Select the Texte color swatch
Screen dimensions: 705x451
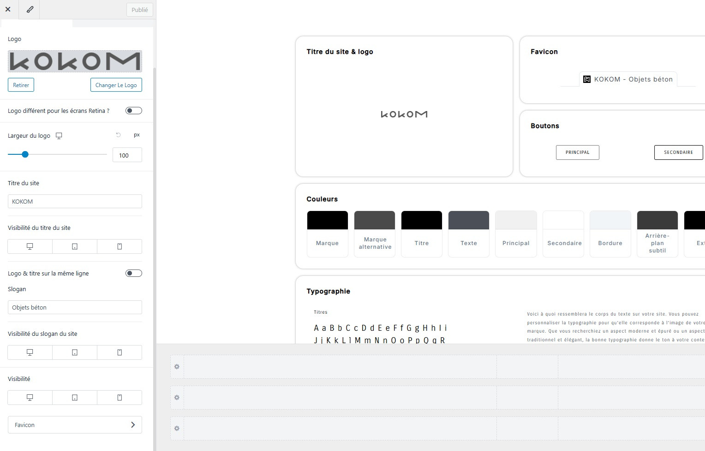pyautogui.click(x=469, y=234)
